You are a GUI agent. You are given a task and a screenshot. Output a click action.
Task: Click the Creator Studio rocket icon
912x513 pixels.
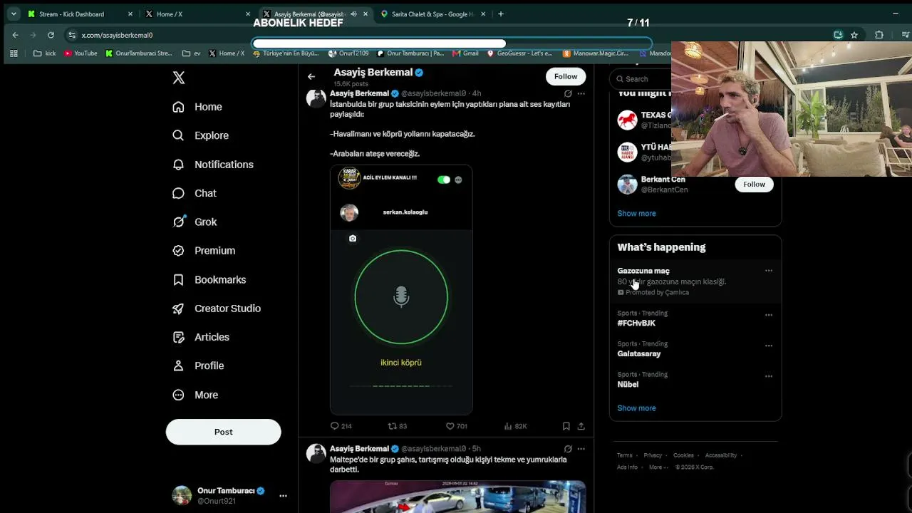click(x=179, y=309)
